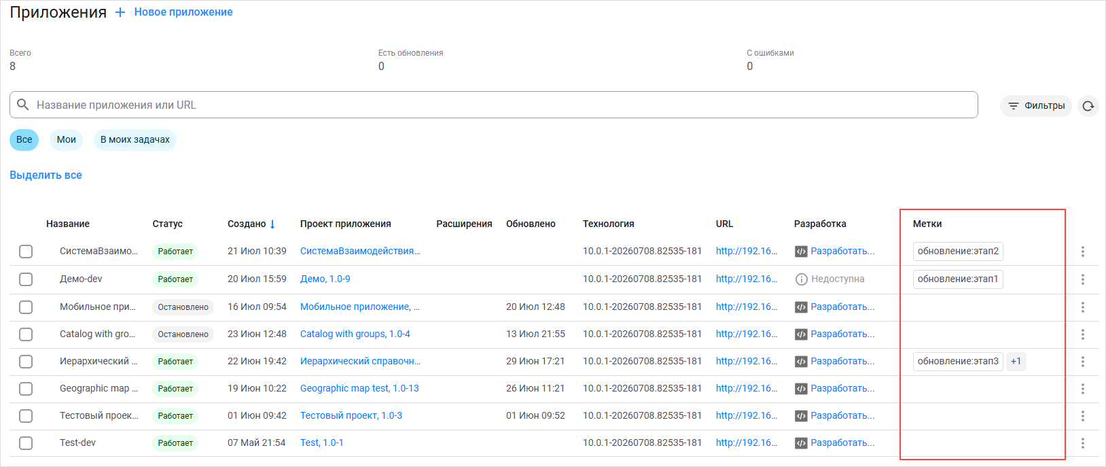Click the sort arrow next to Создано
The height and width of the screenshot is (467, 1106).
(x=272, y=224)
